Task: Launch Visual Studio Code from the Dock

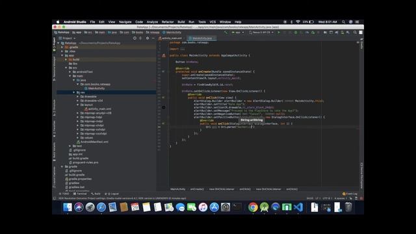Action: tap(298, 207)
